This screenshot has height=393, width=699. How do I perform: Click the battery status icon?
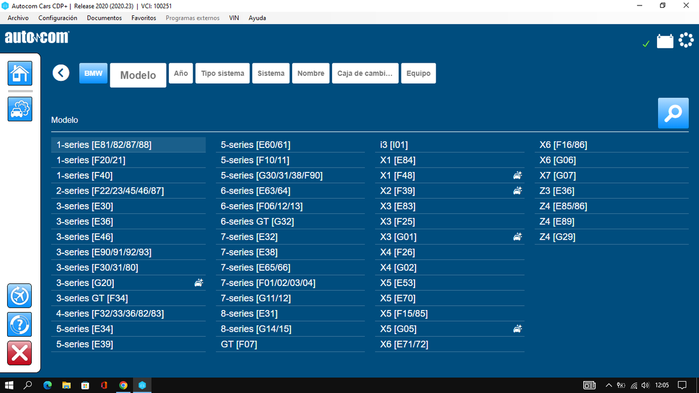665,41
